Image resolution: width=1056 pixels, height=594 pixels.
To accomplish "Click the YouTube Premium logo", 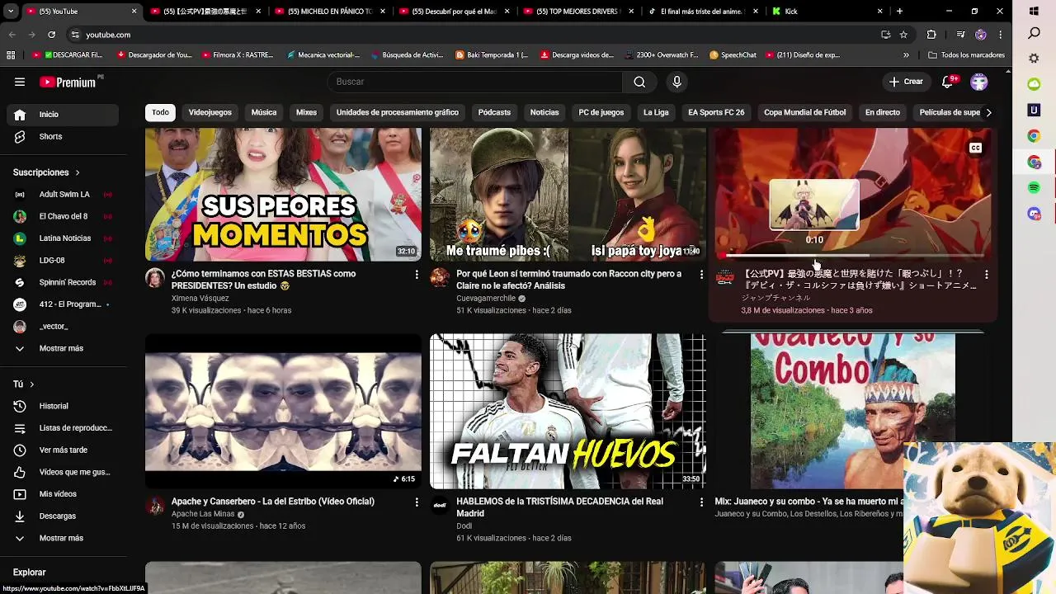I will (x=69, y=82).
